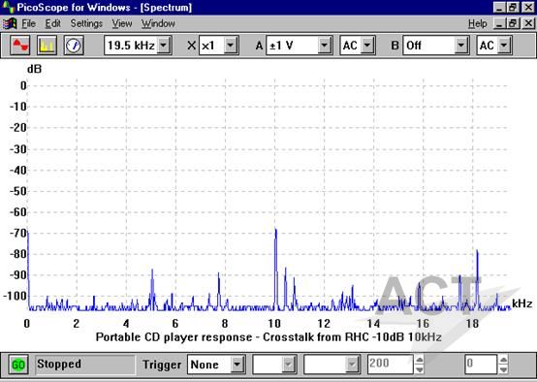Expand the Trigger None mode dropdown
The width and height of the screenshot is (537, 382).
(x=237, y=365)
